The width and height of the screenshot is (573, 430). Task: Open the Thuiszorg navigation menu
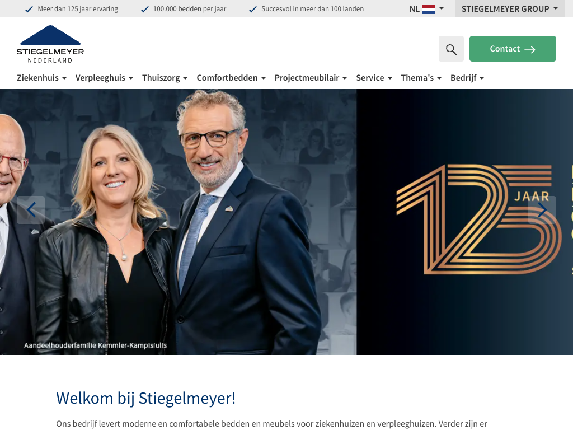click(x=165, y=78)
